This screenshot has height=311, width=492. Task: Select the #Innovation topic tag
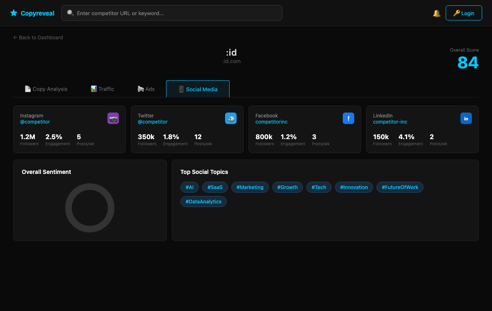tap(354, 187)
